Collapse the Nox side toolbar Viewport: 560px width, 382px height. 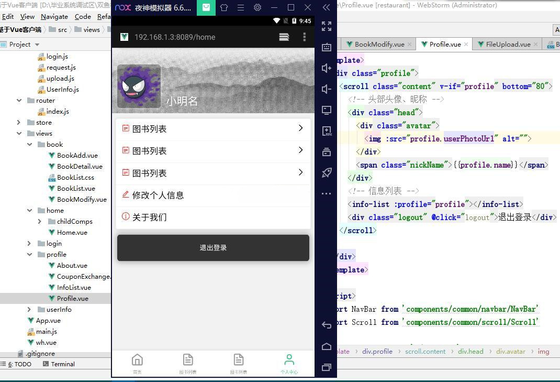[326, 7]
